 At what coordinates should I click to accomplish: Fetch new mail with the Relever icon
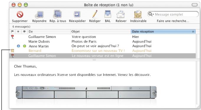coord(120,14)
